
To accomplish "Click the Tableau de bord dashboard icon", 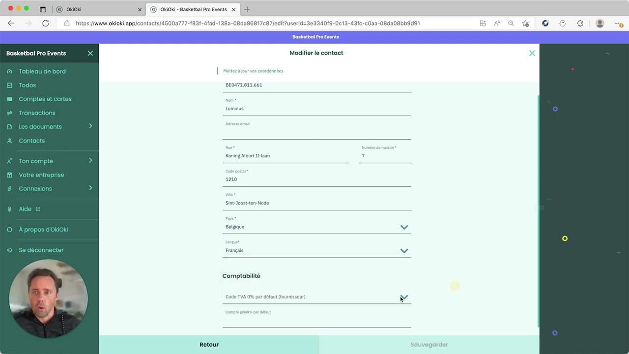I will (x=9, y=71).
